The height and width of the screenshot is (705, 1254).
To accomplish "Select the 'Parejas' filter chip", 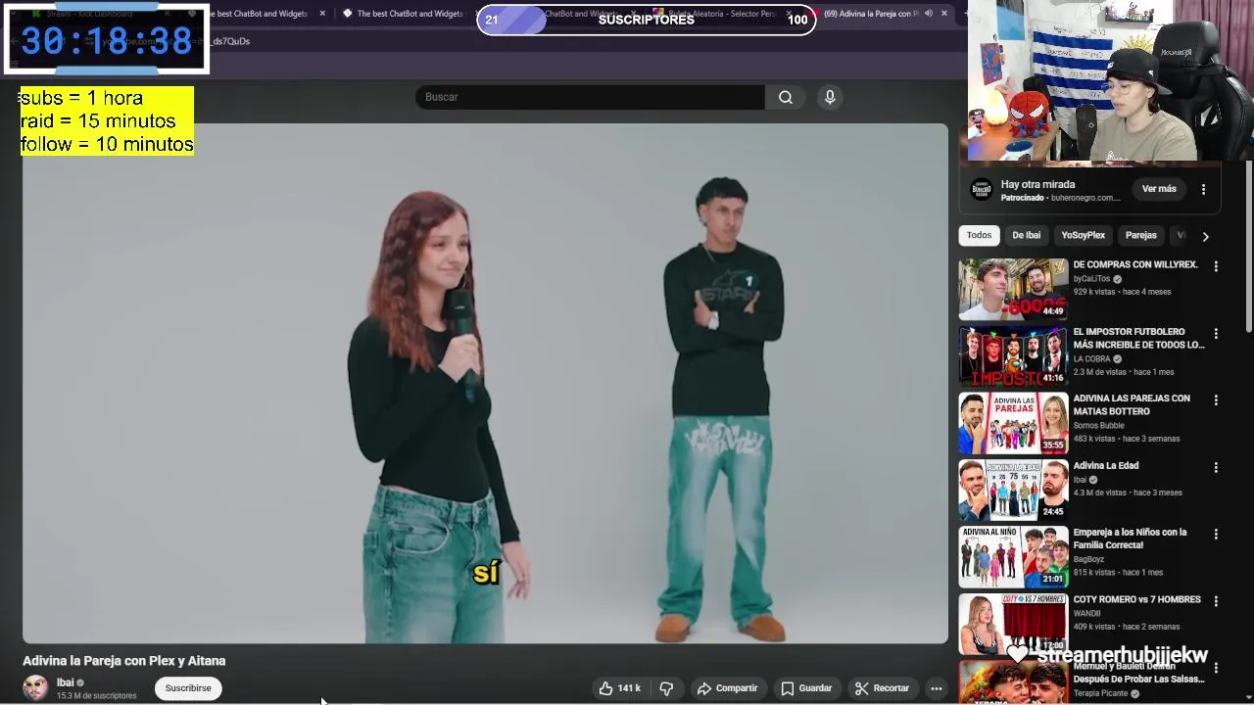I will tap(1141, 235).
